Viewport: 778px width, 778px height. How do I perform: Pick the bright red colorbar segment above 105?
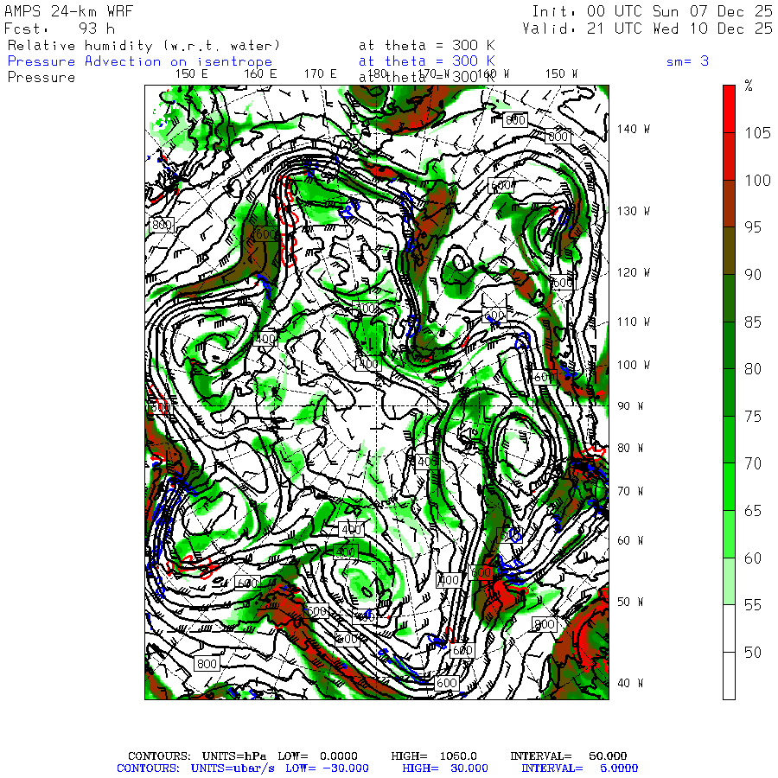click(x=729, y=109)
